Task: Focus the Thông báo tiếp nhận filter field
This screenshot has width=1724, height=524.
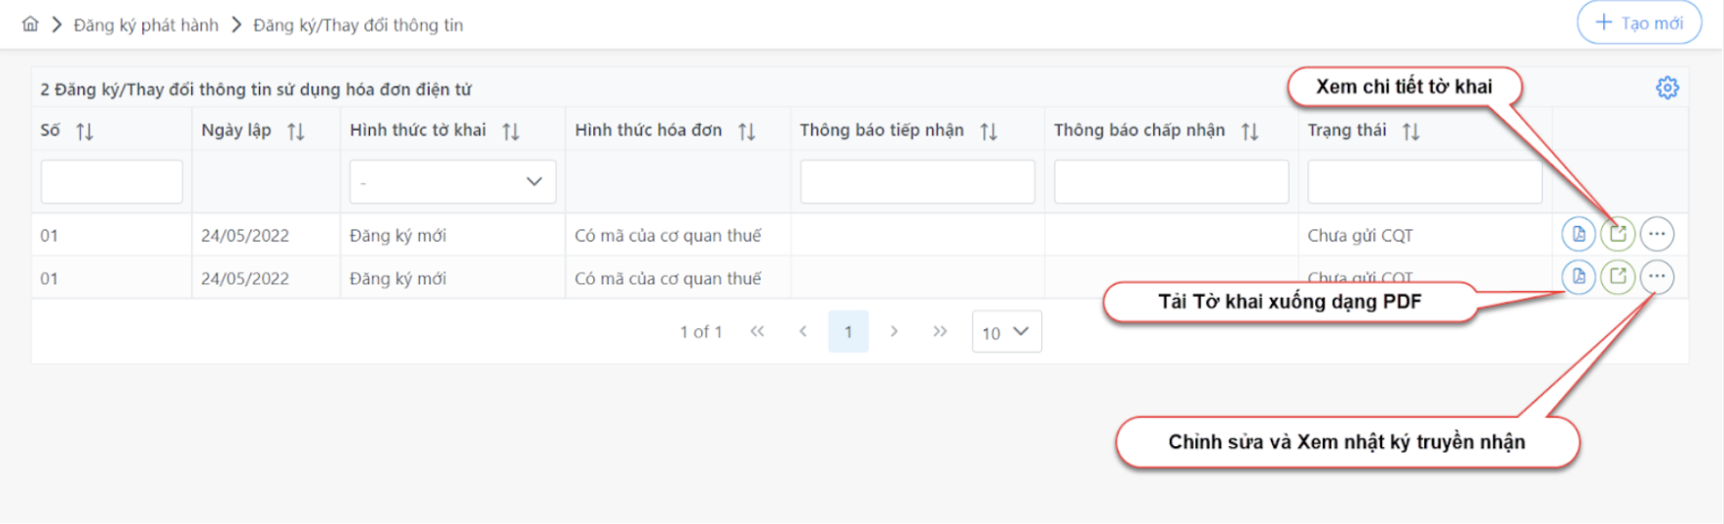Action: coord(917,182)
